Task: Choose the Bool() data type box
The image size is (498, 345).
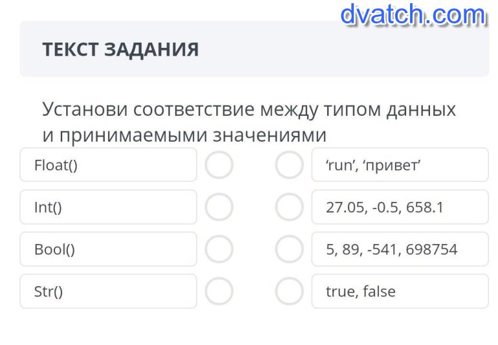Action: [x=108, y=249]
